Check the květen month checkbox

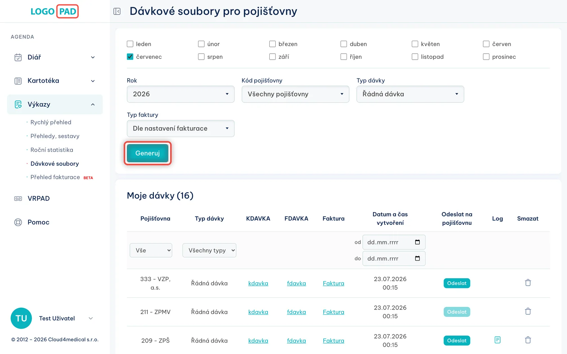coord(415,44)
